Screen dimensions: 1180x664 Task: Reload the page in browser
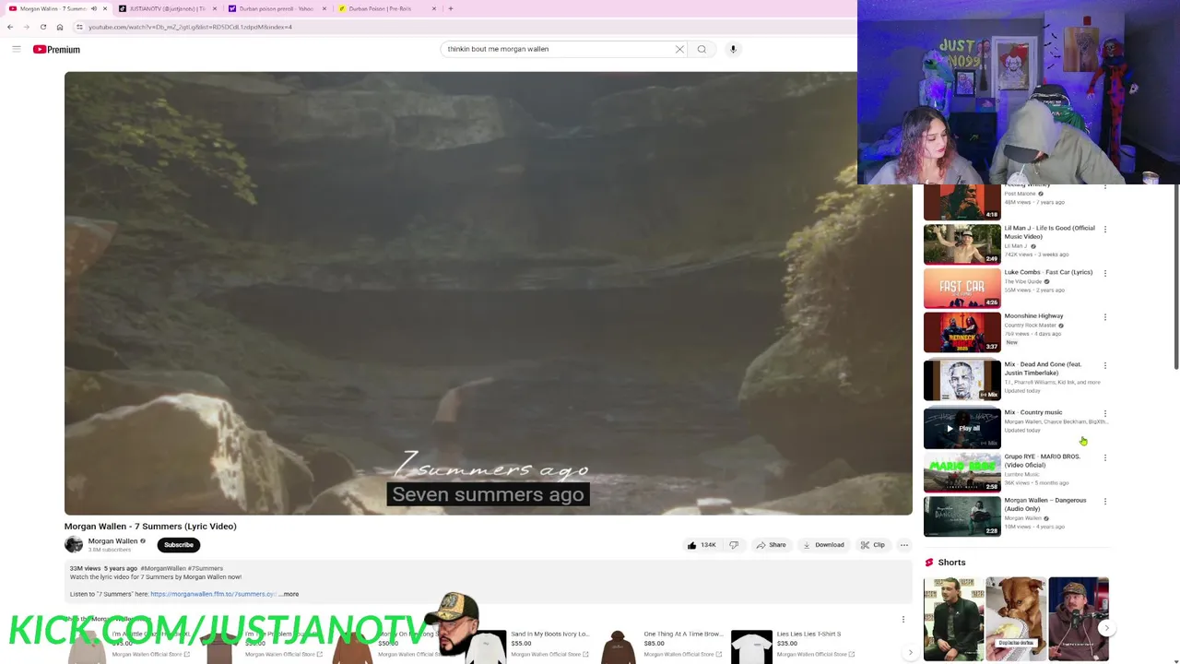pos(43,27)
